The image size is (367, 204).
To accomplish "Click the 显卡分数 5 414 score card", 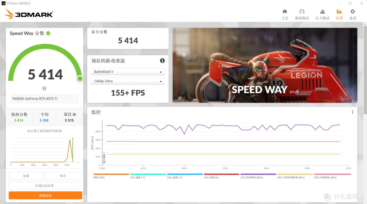I will (x=128, y=38).
